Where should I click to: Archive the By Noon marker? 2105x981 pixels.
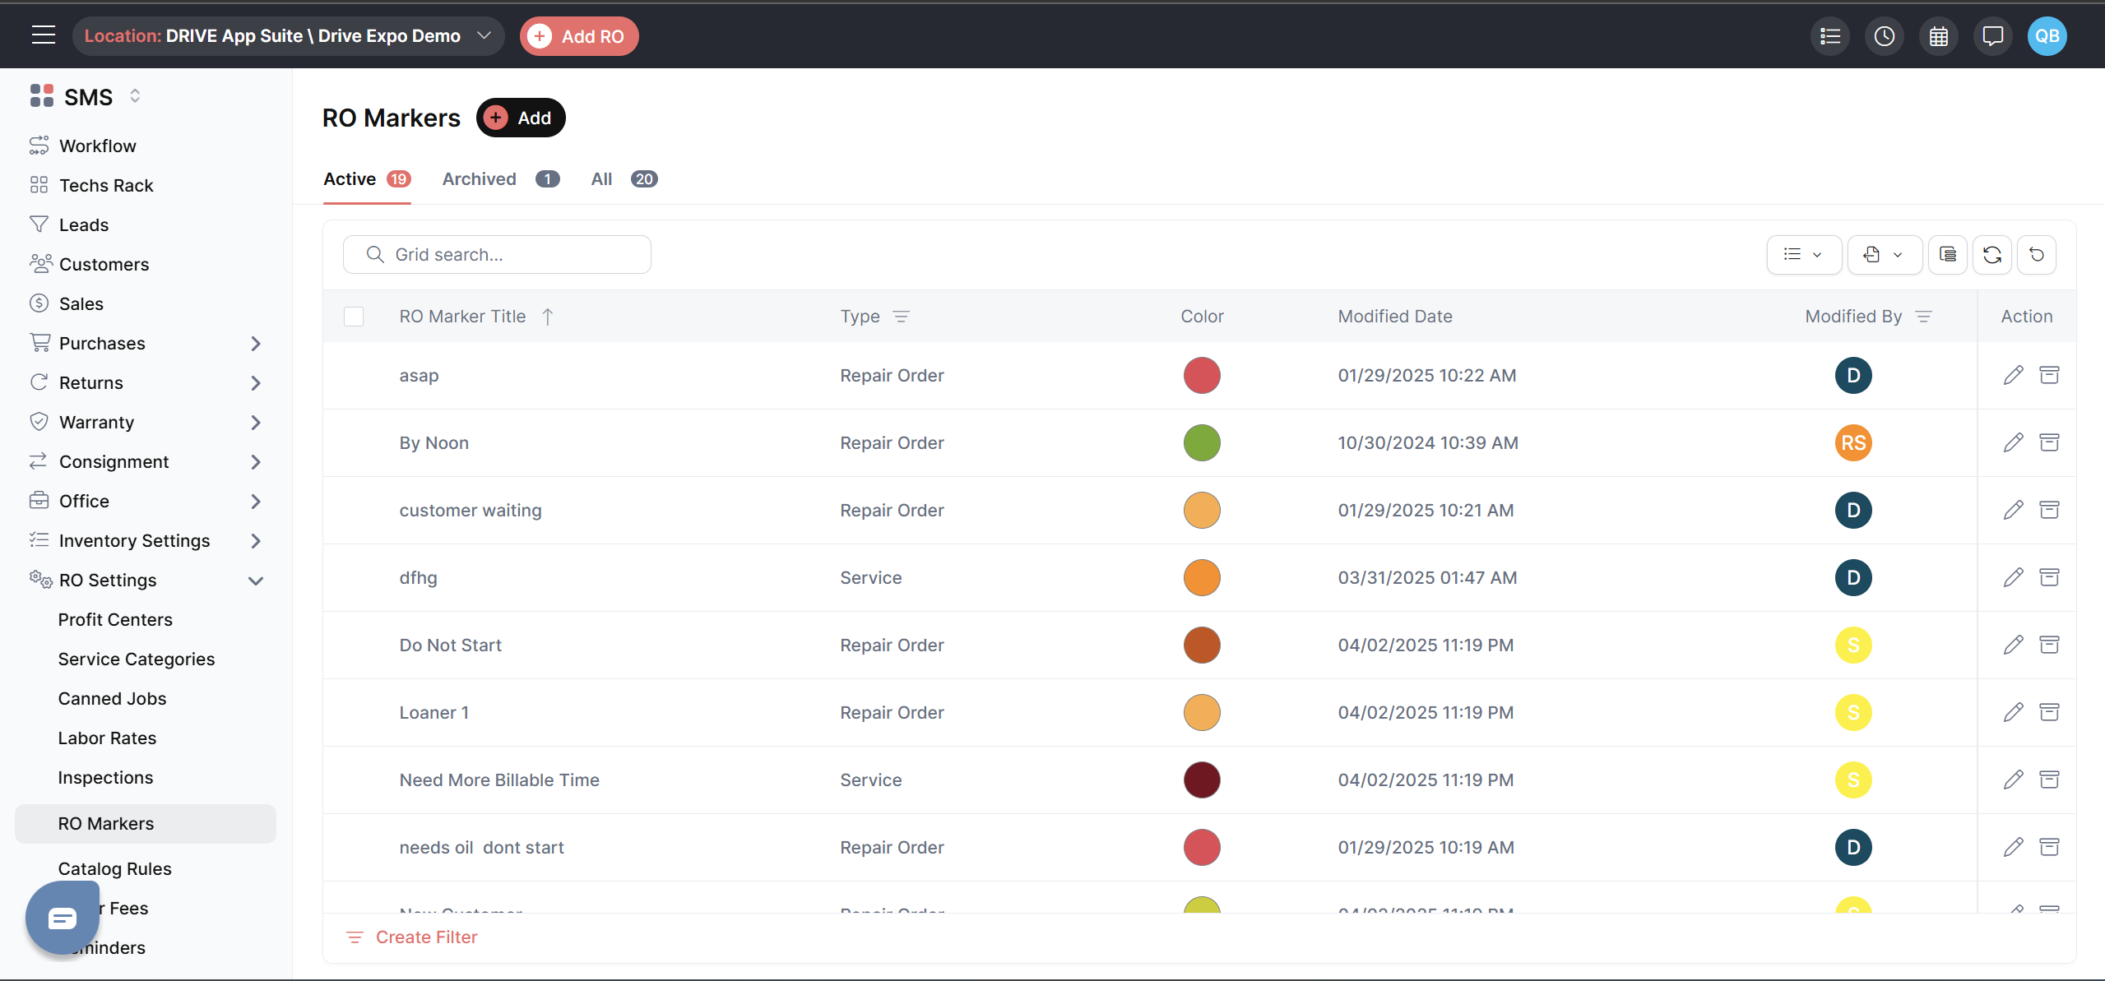click(2049, 442)
